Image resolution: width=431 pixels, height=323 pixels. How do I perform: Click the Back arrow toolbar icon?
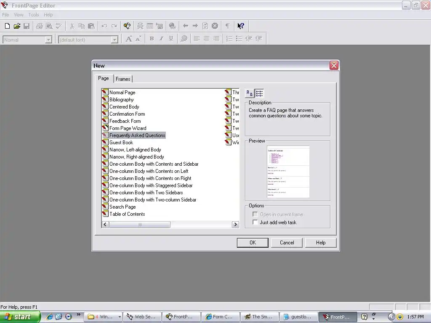186,26
